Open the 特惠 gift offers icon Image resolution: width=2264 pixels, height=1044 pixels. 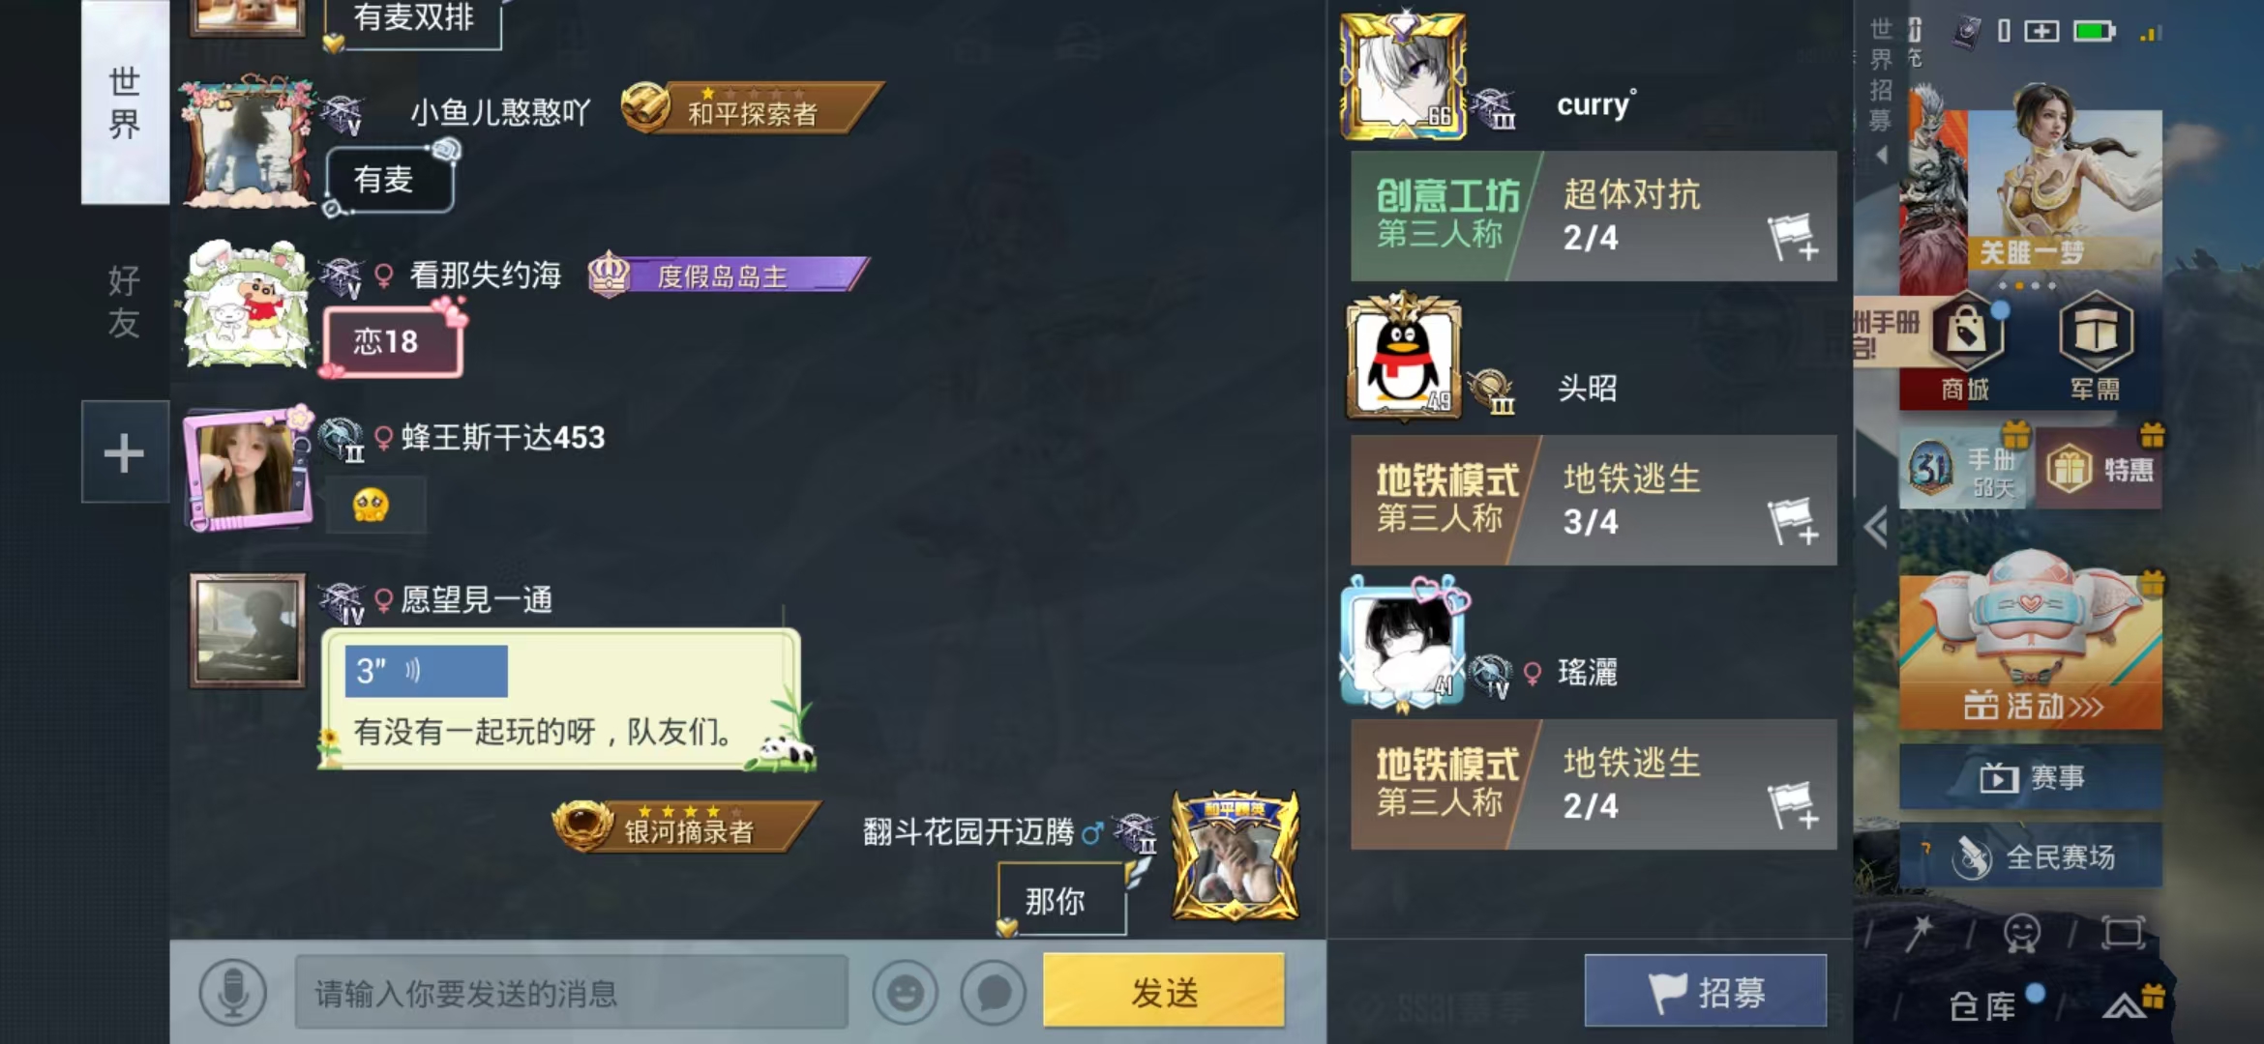[x=2100, y=470]
